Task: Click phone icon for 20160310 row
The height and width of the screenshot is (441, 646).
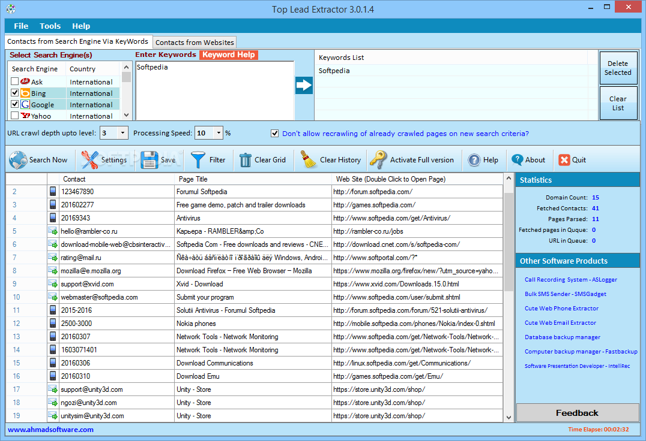Action: (53, 376)
